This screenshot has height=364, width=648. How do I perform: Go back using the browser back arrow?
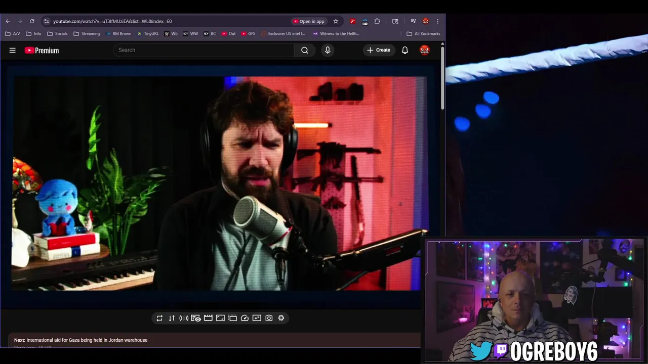point(8,21)
